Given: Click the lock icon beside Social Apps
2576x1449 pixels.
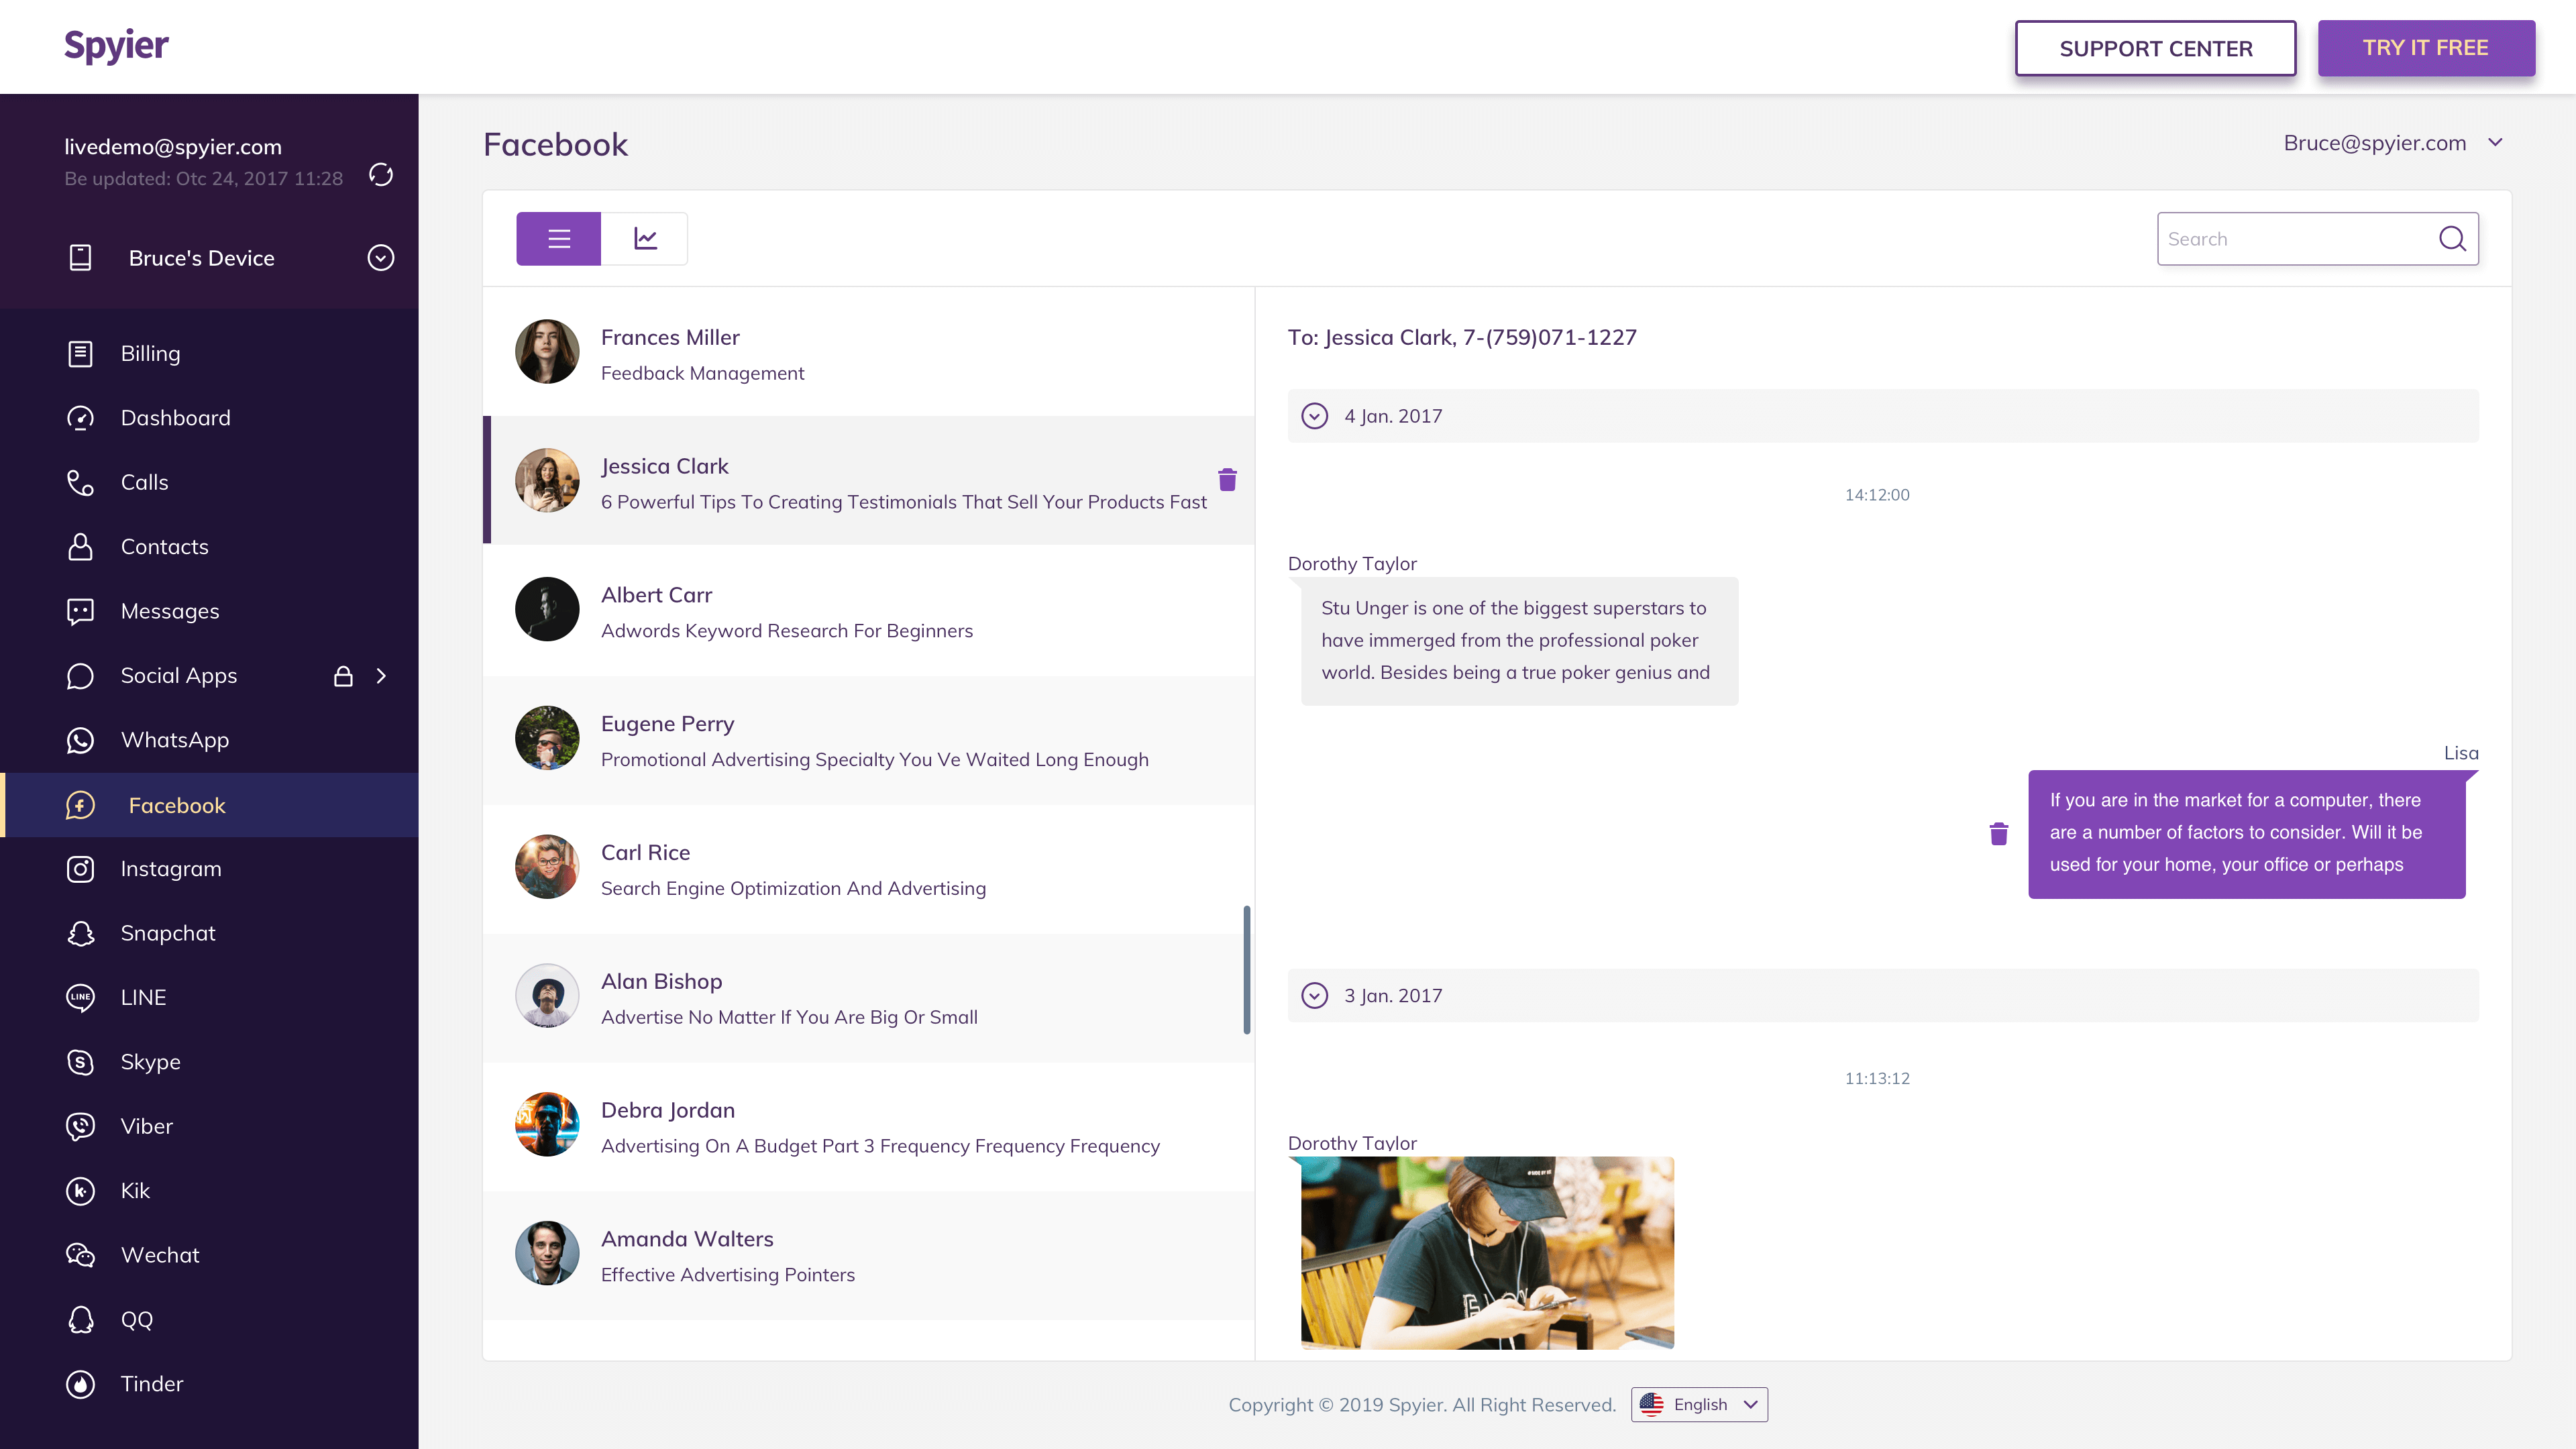Looking at the screenshot, I should pyautogui.click(x=343, y=676).
